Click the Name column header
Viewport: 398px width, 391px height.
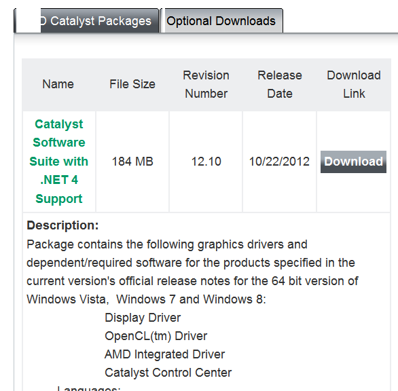[x=58, y=84]
